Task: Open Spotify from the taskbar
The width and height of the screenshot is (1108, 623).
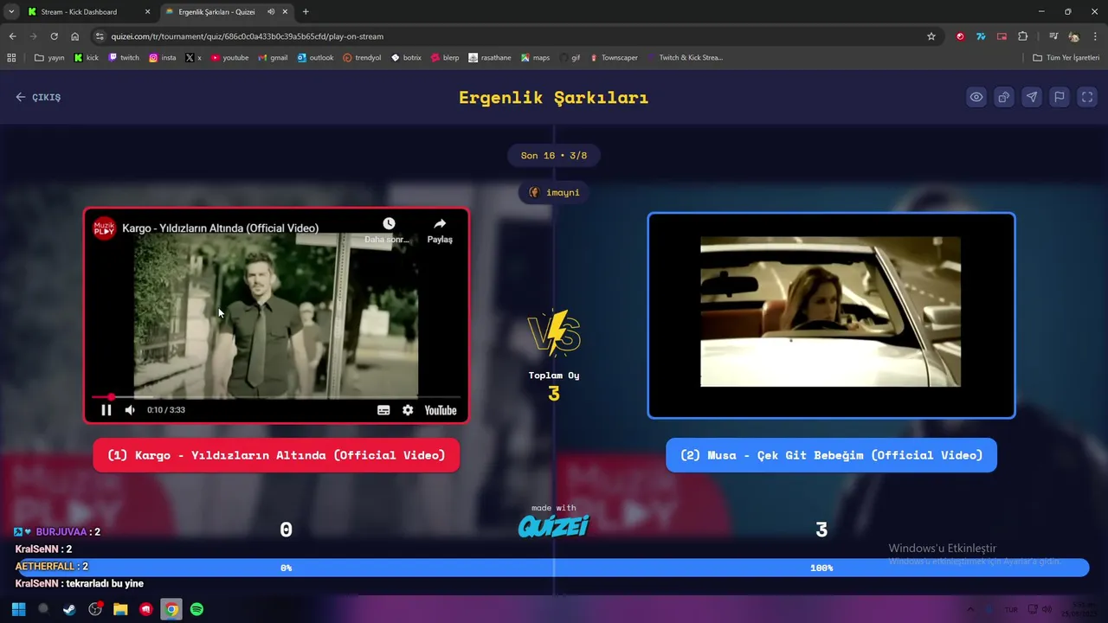Action: click(x=197, y=609)
